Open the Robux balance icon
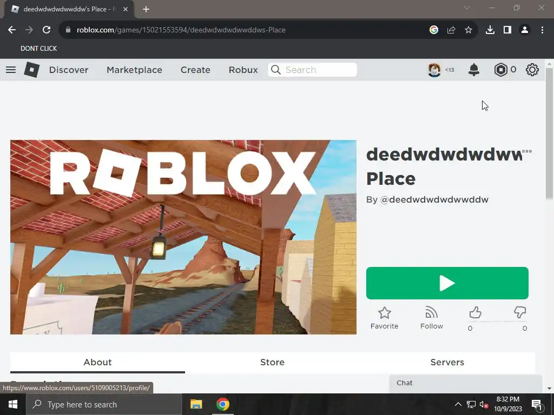Image resolution: width=554 pixels, height=415 pixels. pyautogui.click(x=500, y=70)
